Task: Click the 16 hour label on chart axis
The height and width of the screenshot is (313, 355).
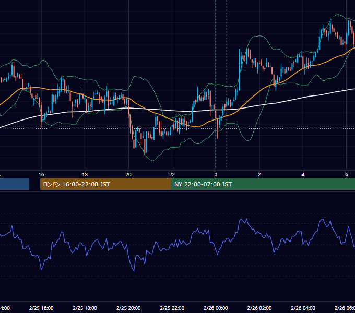Action: point(41,175)
